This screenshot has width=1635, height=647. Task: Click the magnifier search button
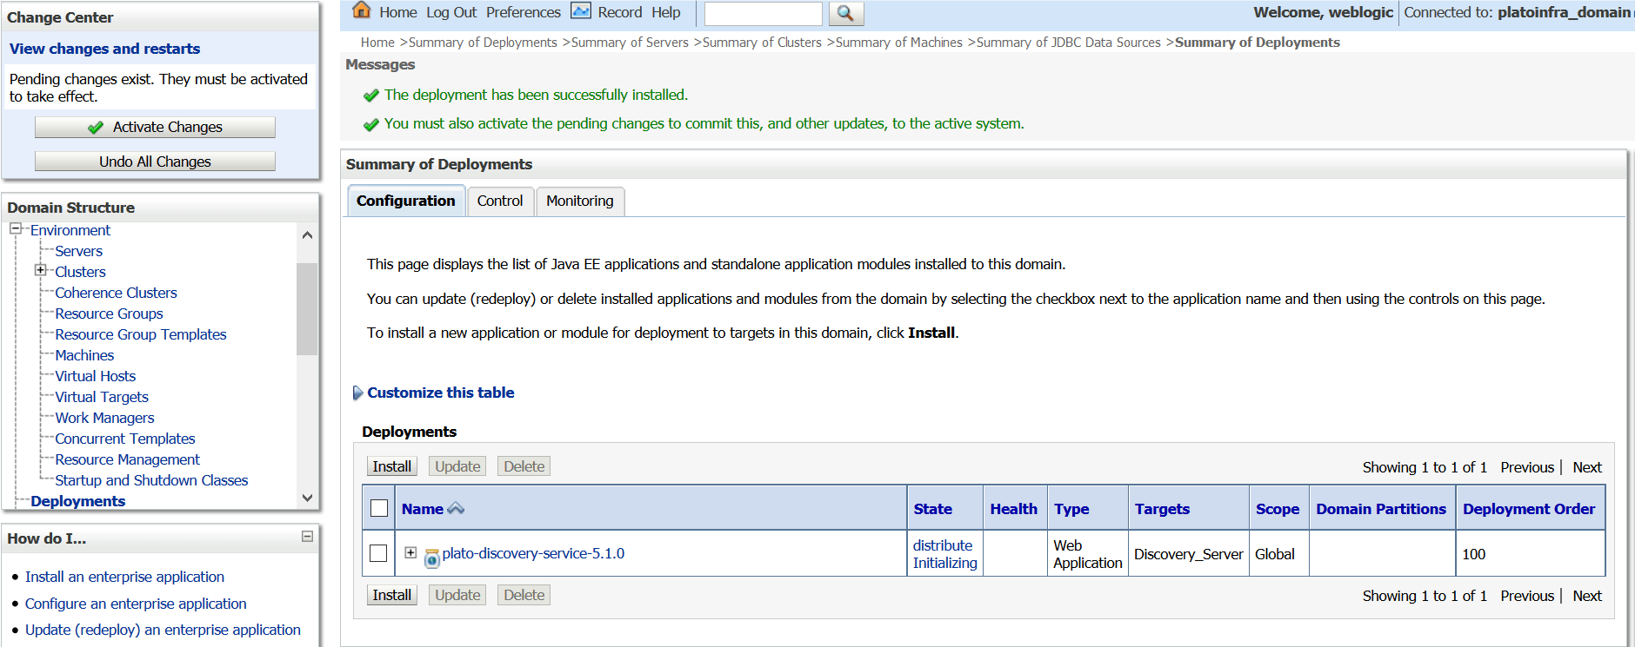[845, 13]
